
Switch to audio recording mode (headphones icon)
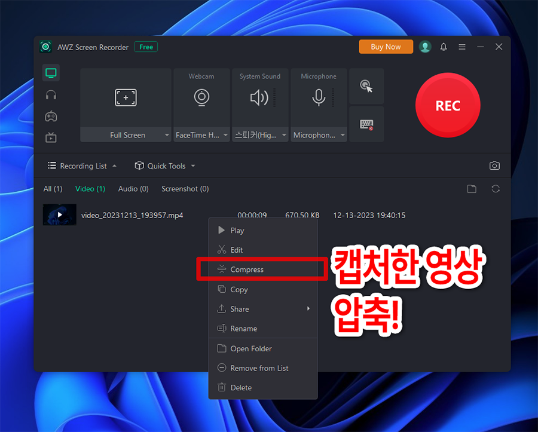tap(51, 95)
